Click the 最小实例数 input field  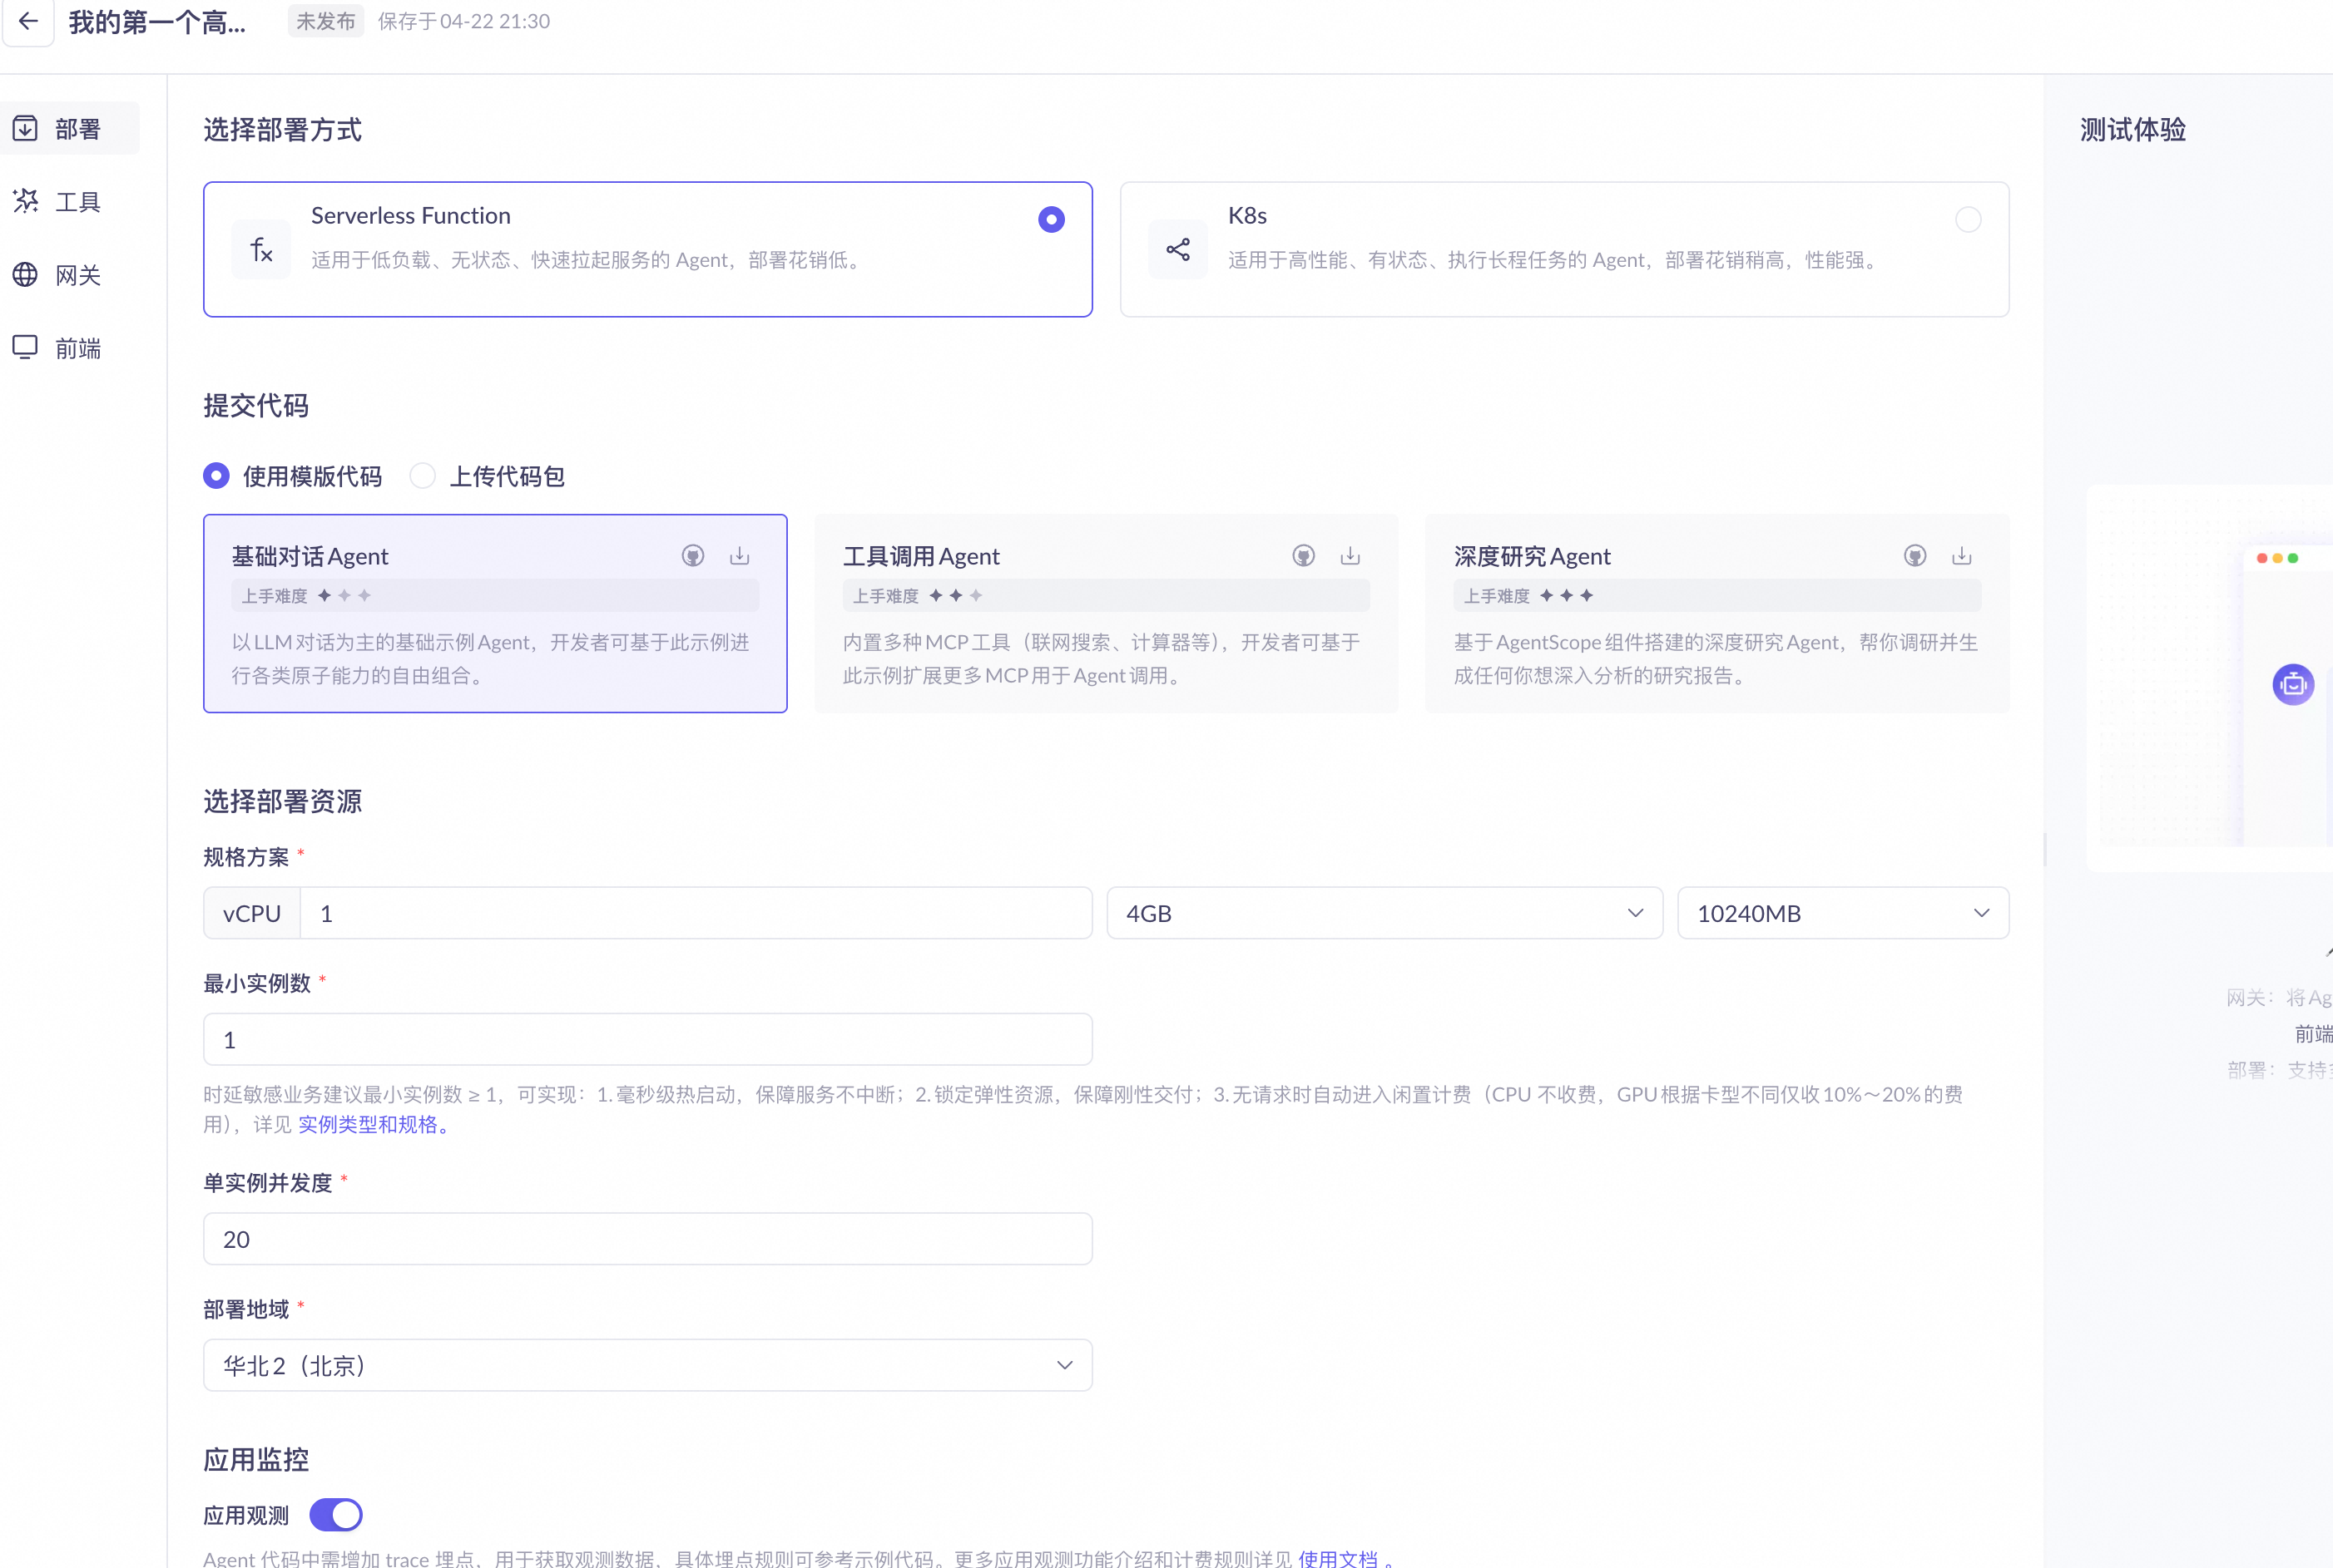point(647,1040)
